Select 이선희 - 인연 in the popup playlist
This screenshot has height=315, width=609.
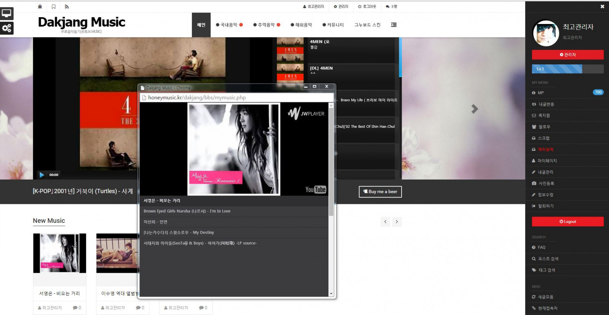tap(234, 222)
